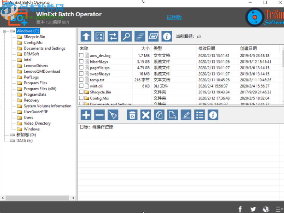Open the search tool icon
The height and width of the screenshot is (213, 284).
127,36
